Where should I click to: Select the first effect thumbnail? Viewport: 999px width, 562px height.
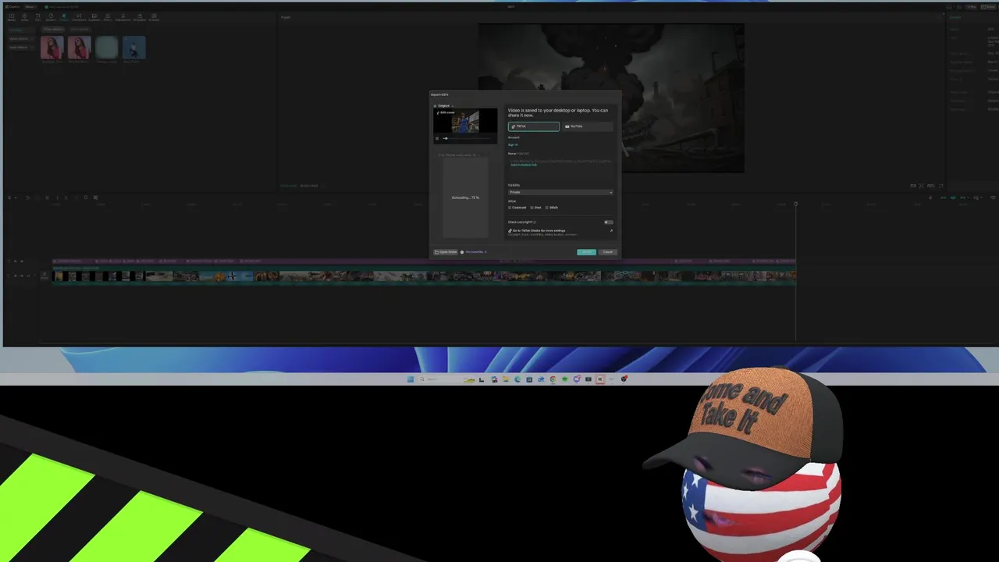point(52,48)
